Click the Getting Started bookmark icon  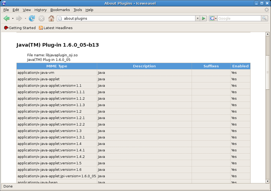click(6, 28)
